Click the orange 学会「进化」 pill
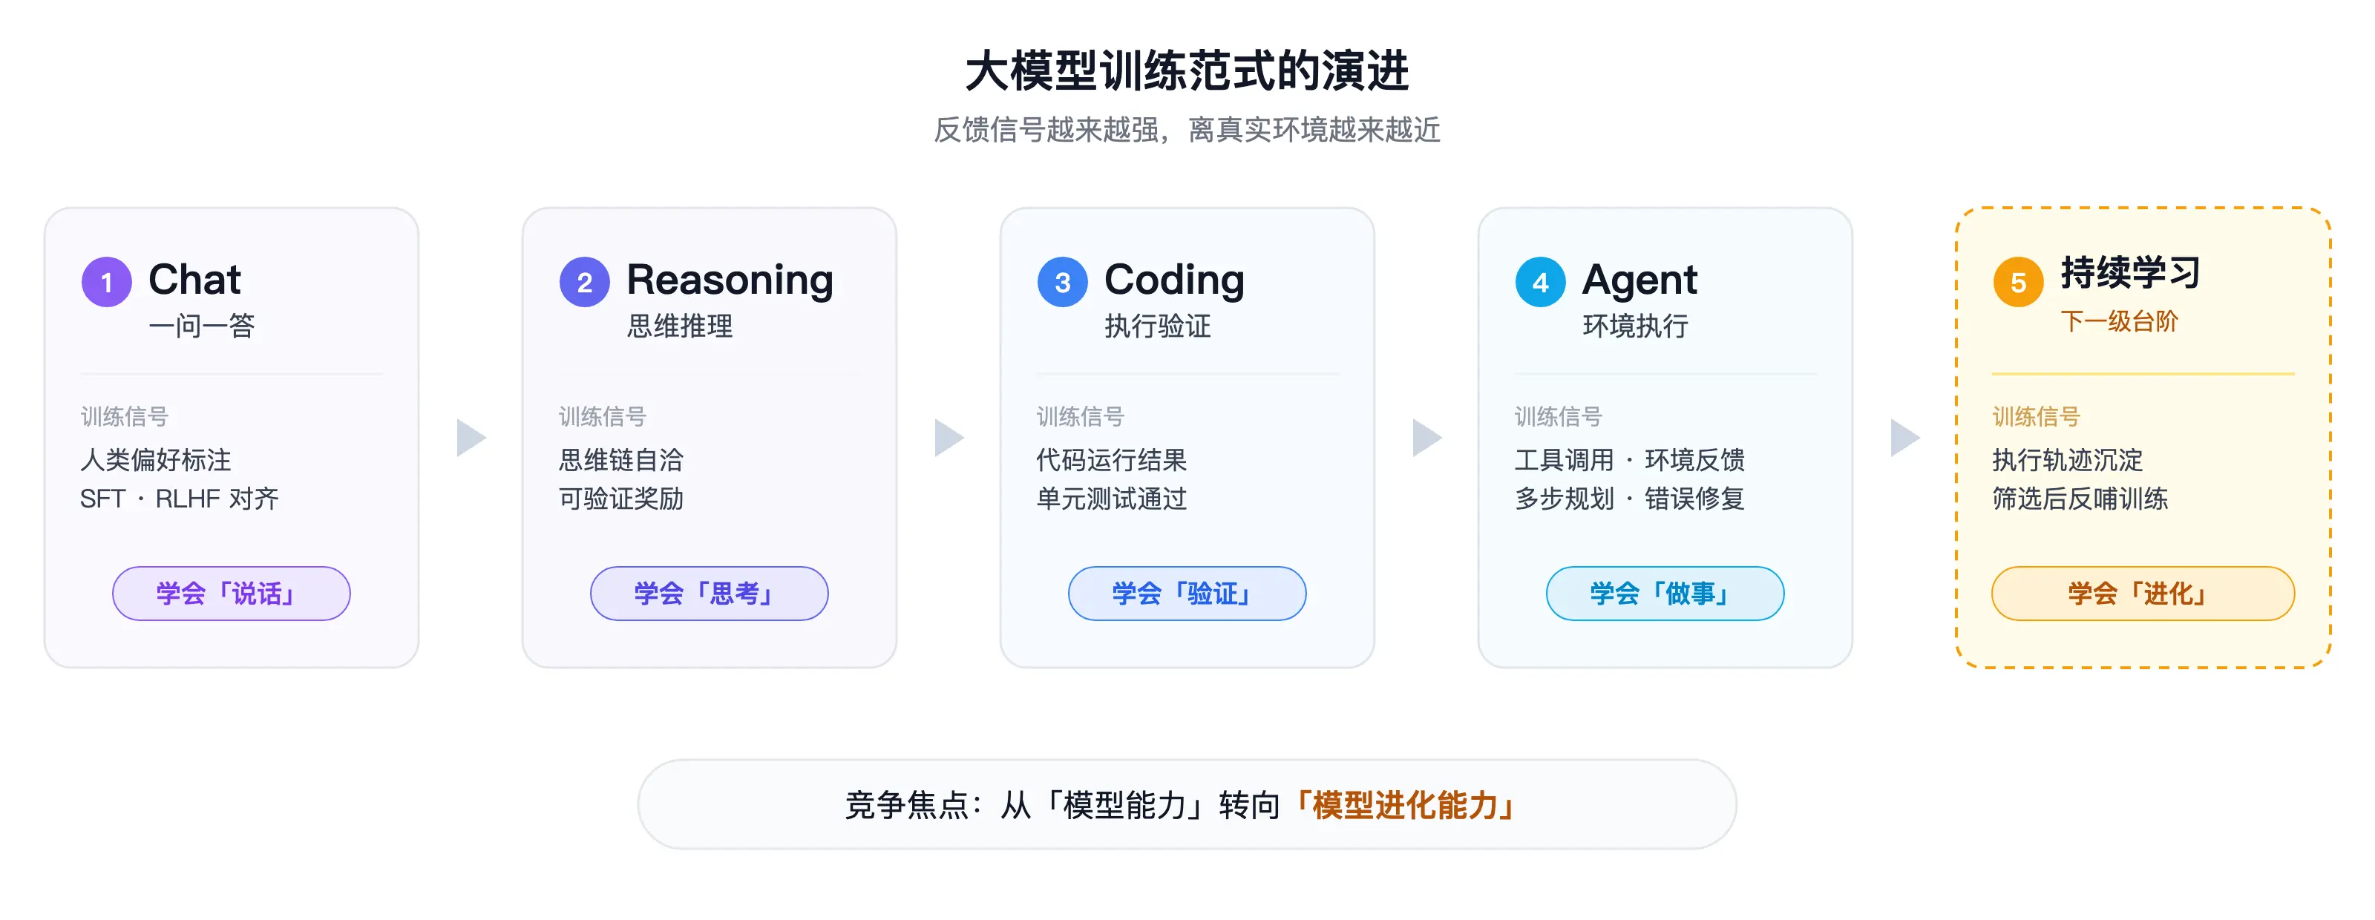Image resolution: width=2375 pixels, height=920 pixels. (x=2143, y=594)
